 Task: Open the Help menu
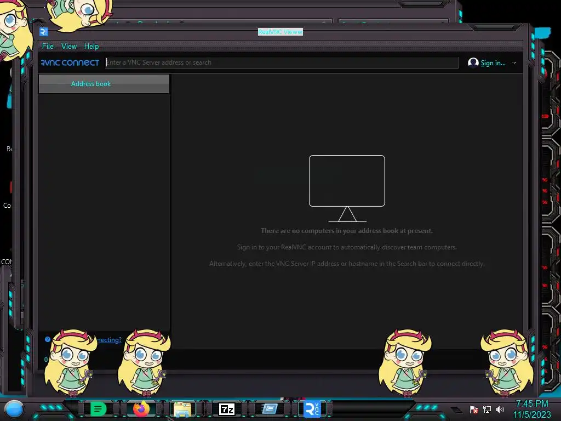coord(91,46)
